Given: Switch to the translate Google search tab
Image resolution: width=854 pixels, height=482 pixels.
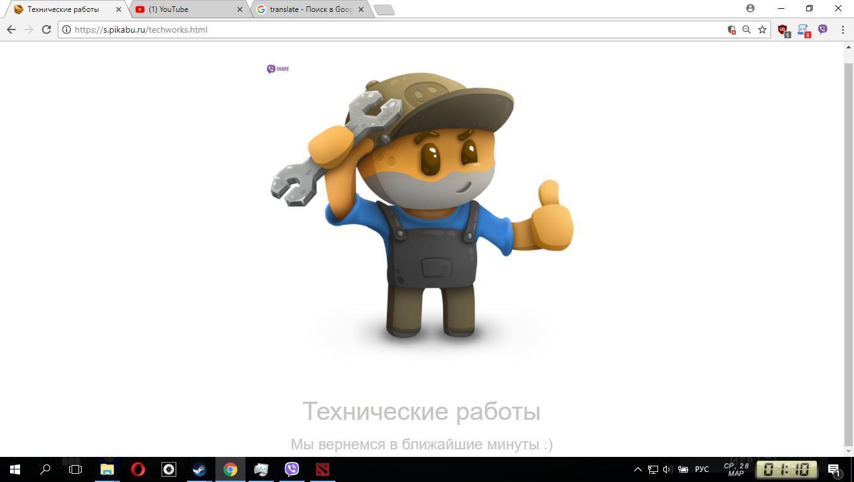Looking at the screenshot, I should (308, 9).
